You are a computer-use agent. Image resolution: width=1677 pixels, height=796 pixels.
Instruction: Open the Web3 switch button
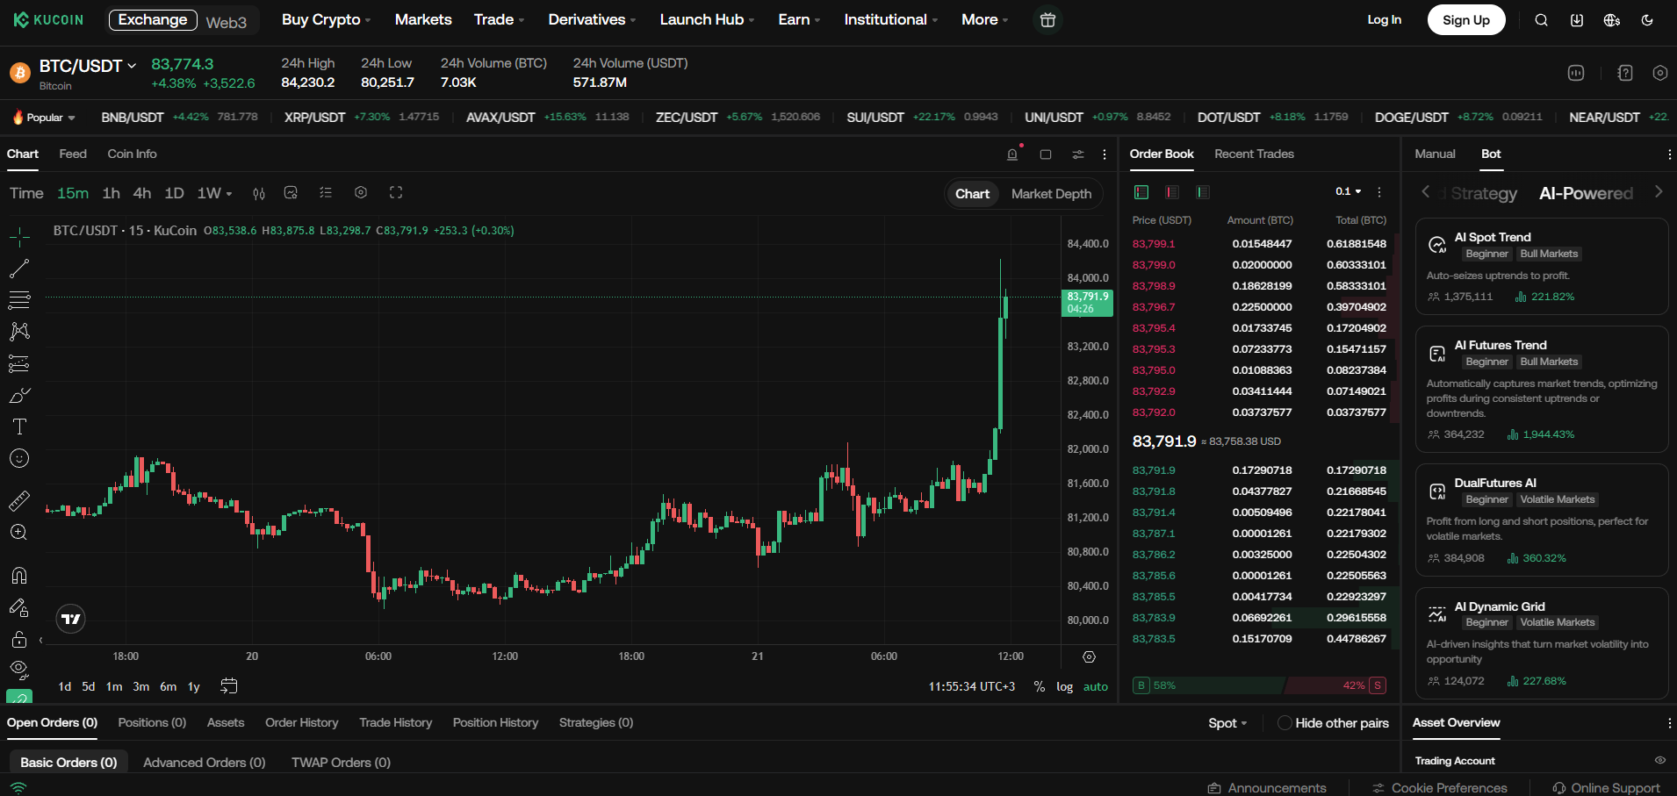click(x=227, y=22)
